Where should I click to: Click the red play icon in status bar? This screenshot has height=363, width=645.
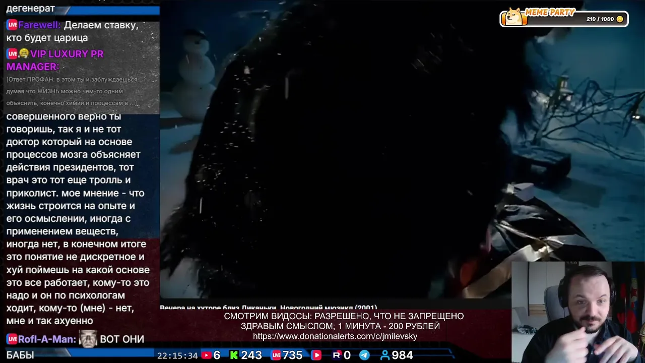[316, 355]
